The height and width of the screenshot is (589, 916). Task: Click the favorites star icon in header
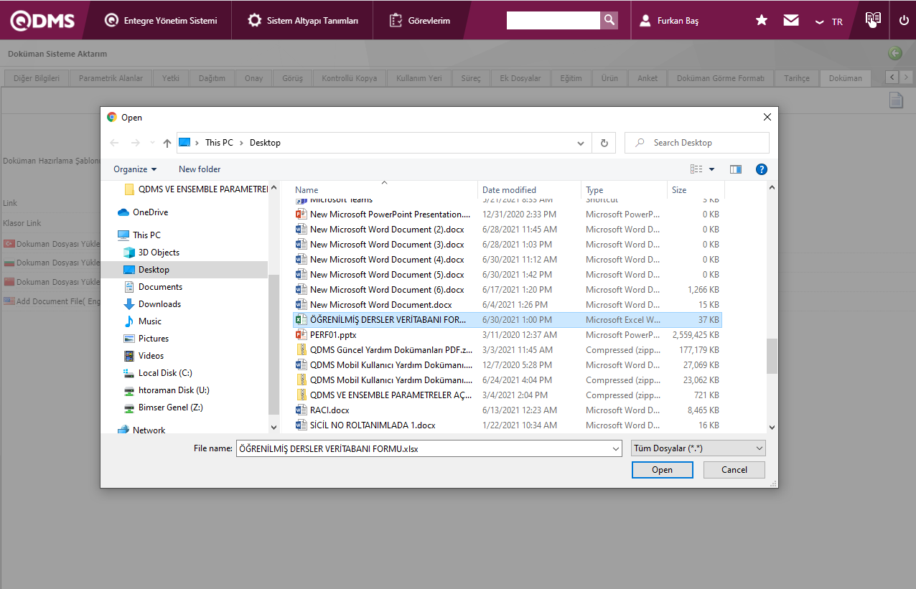[762, 21]
